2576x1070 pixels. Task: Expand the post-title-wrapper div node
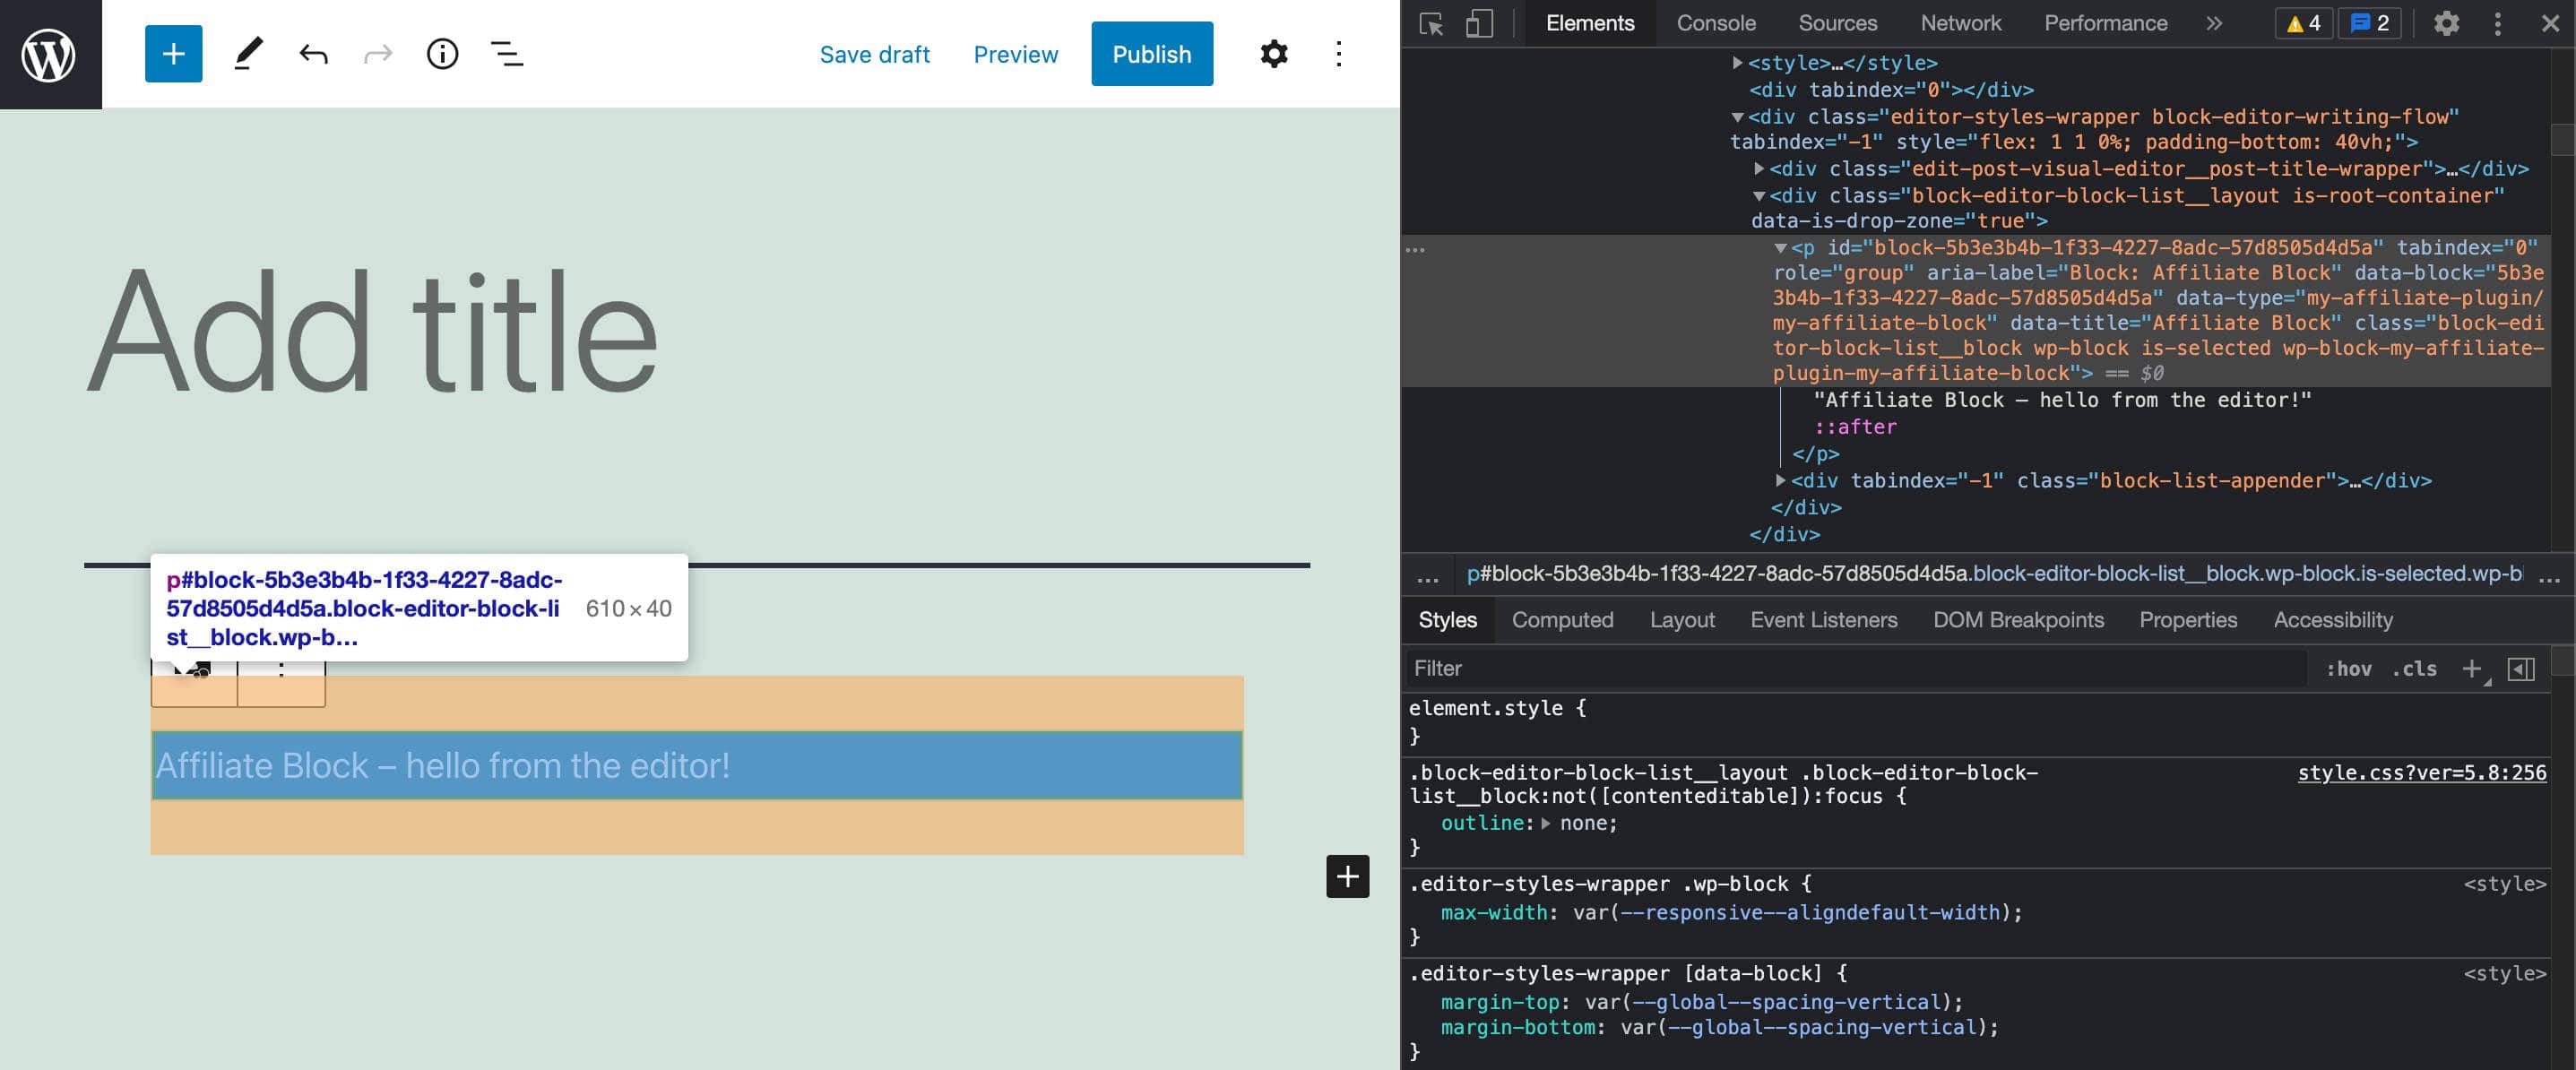click(x=1759, y=169)
